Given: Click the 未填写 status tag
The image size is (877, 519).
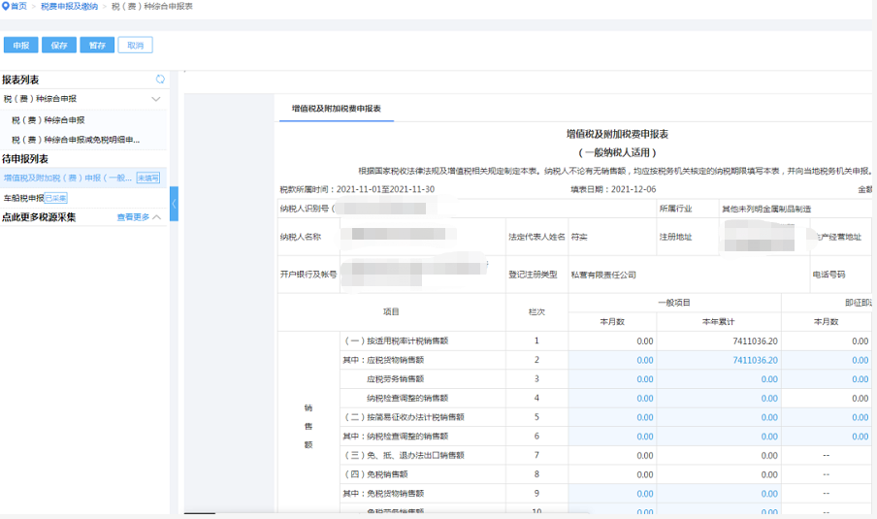Looking at the screenshot, I should coord(148,178).
